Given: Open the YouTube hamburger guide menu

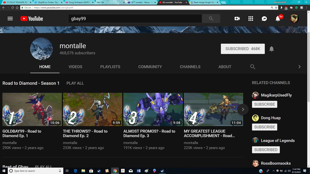Looking at the screenshot, I should tap(10, 19).
